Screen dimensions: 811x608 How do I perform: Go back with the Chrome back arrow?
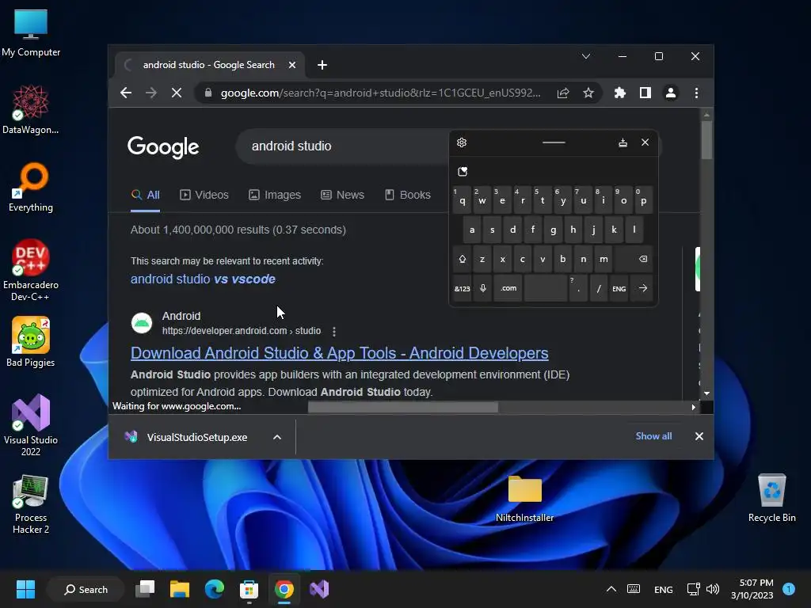(126, 93)
